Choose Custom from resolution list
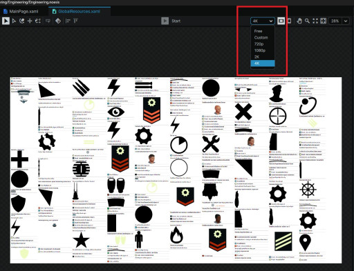The height and width of the screenshot is (271, 354). (263, 37)
